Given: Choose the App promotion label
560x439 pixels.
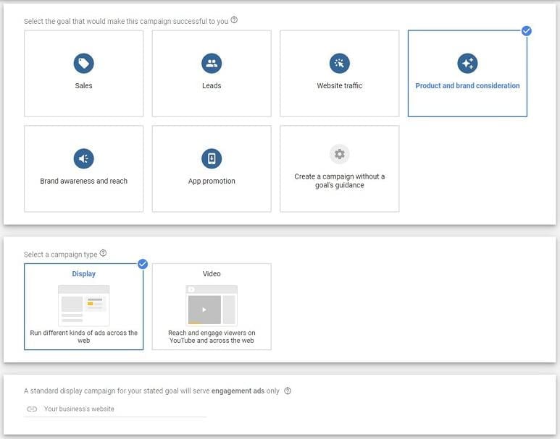Looking at the screenshot, I should pos(212,181).
